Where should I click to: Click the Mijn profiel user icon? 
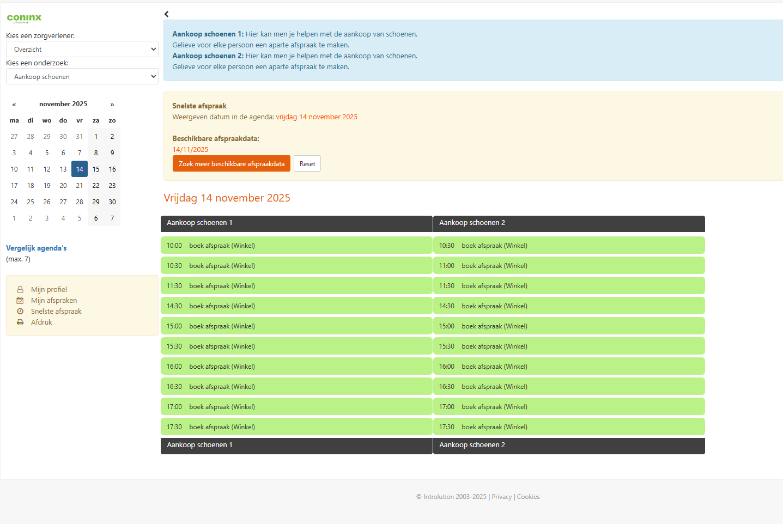(20, 290)
